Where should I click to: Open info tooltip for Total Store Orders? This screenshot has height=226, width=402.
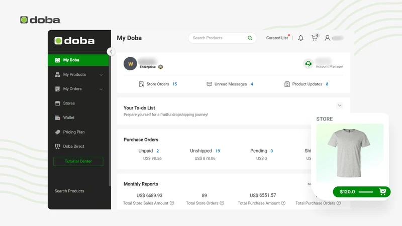pyautogui.click(x=222, y=203)
